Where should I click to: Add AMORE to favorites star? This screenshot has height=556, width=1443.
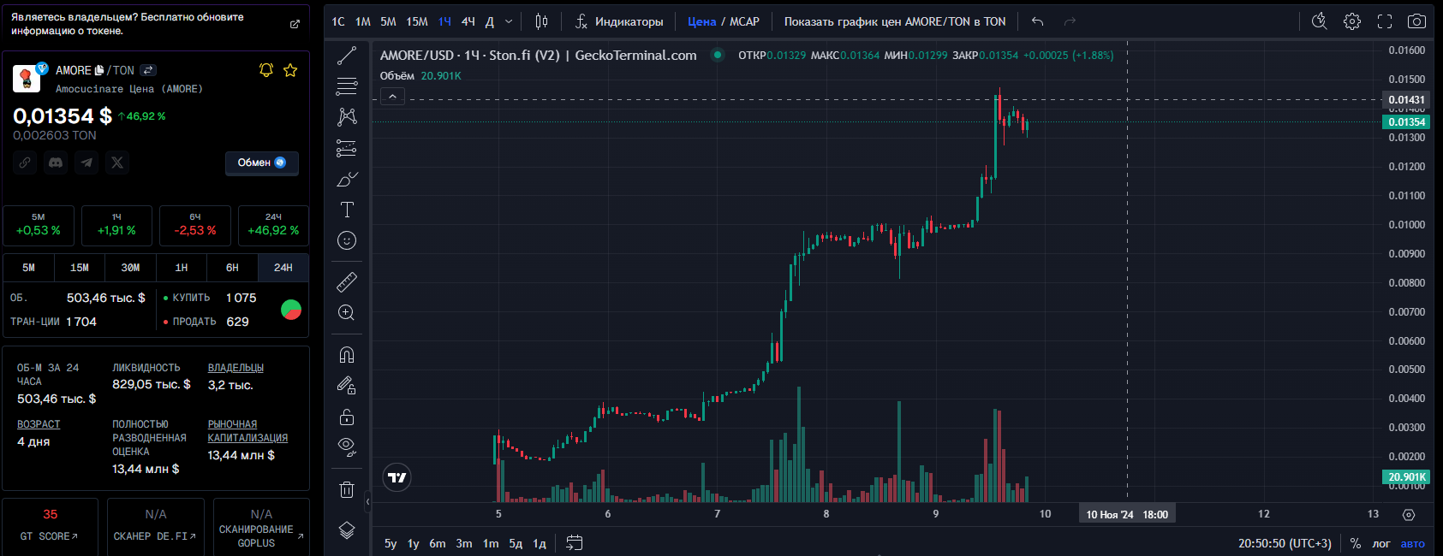click(290, 70)
